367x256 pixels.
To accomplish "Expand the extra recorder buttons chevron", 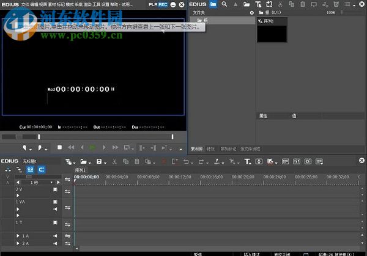I will pos(180,149).
